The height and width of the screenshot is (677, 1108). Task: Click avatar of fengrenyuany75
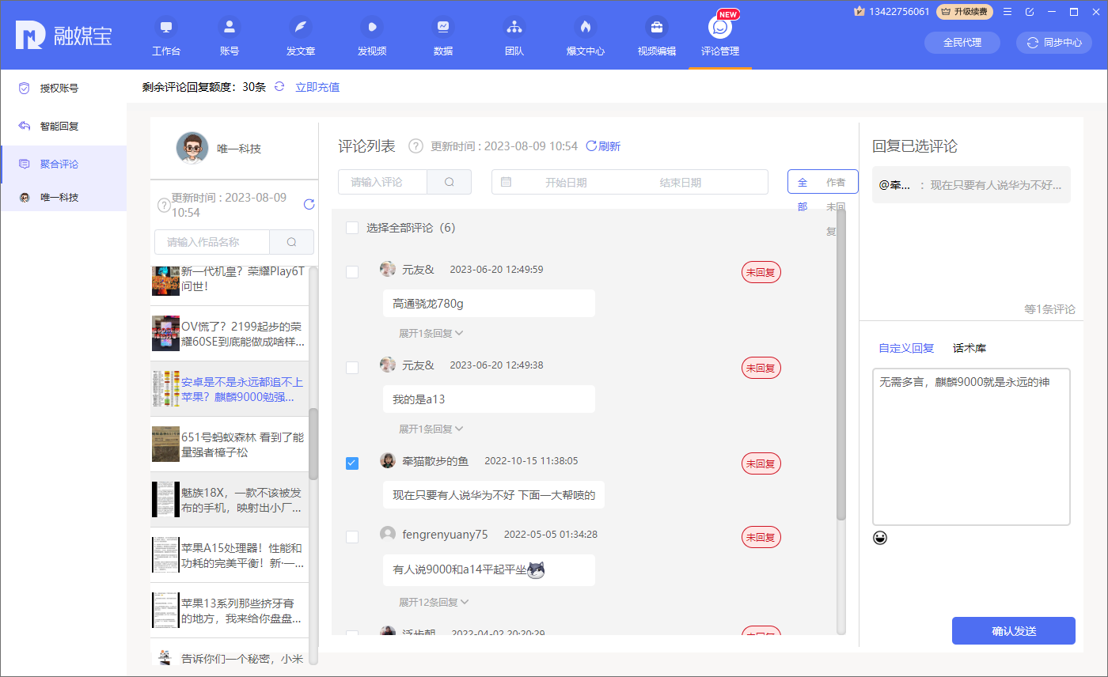(388, 534)
